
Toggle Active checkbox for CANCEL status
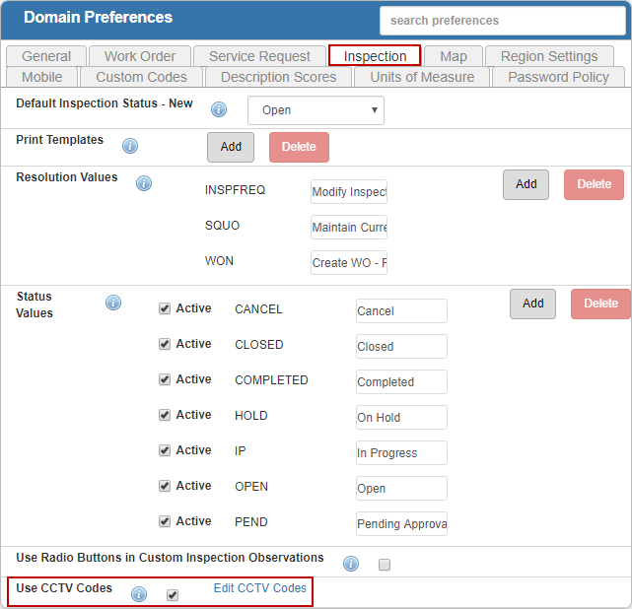(x=165, y=308)
